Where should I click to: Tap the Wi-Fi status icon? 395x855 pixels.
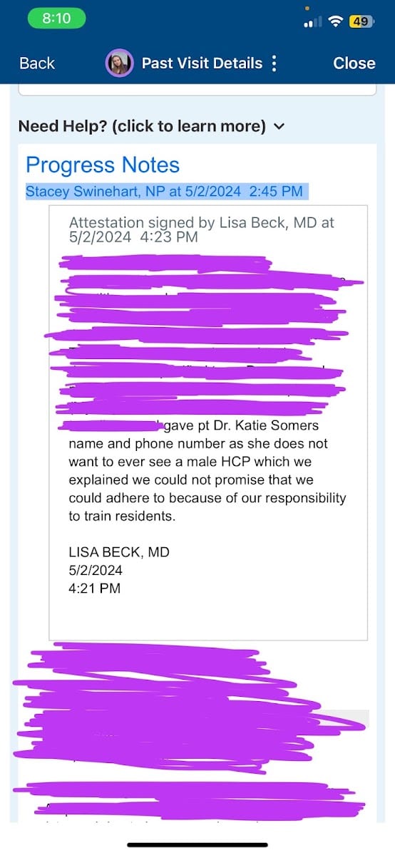click(x=335, y=22)
